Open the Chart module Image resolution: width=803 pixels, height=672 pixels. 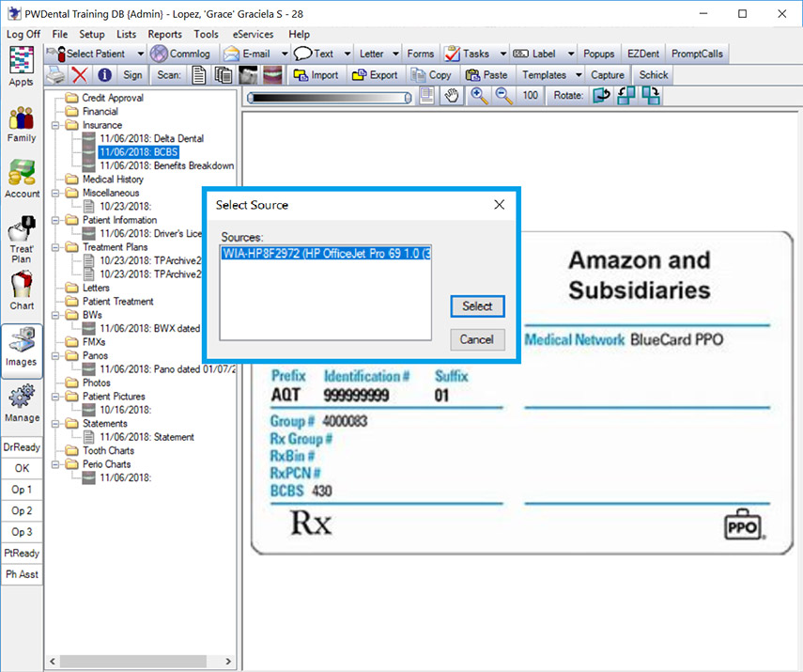click(22, 290)
